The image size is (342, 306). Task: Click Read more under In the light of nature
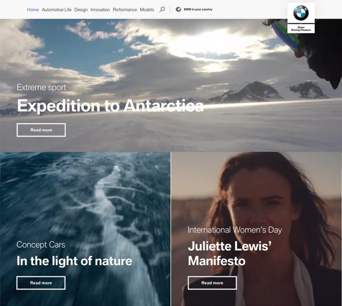(x=41, y=283)
